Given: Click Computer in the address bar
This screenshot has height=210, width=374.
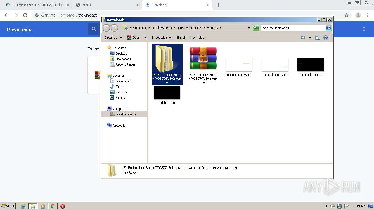Looking at the screenshot, I should [140, 28].
